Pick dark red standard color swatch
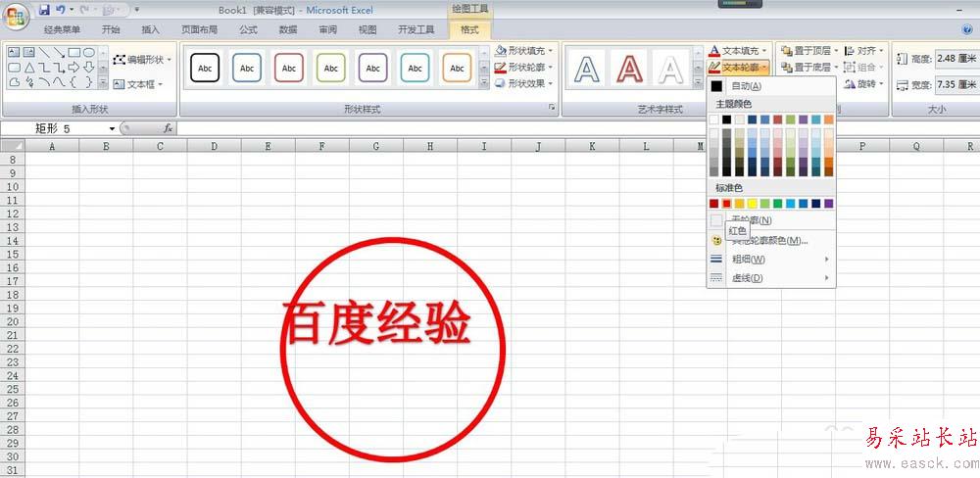The width and height of the screenshot is (980, 478). coord(713,203)
